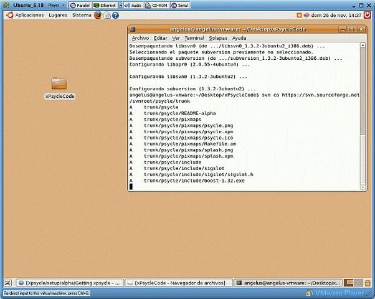This screenshot has height=299, width=375.
Task: Click the 'Configurando subversion' output line
Action: [x=192, y=88]
